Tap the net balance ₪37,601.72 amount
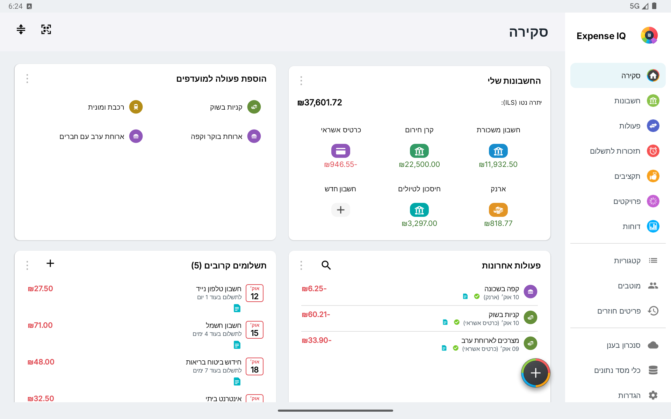 click(319, 102)
